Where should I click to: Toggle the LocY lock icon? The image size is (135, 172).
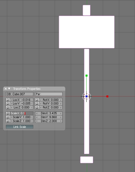pyautogui.click(x=8, y=103)
